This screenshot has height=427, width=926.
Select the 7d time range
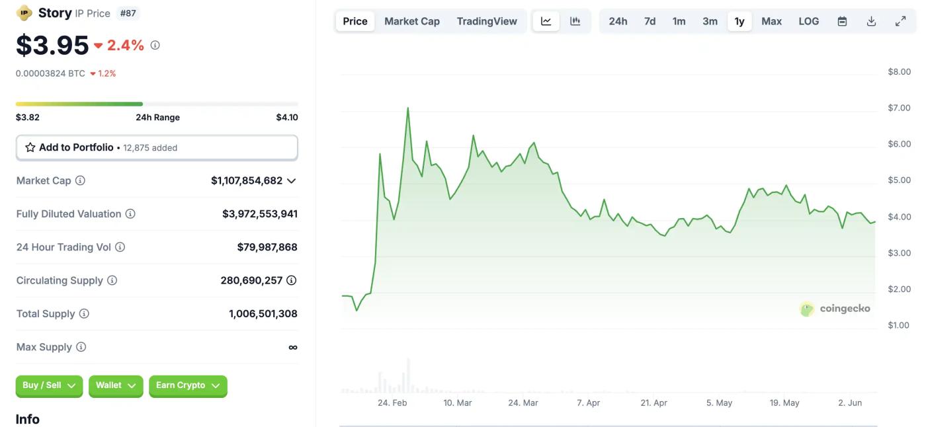click(650, 21)
